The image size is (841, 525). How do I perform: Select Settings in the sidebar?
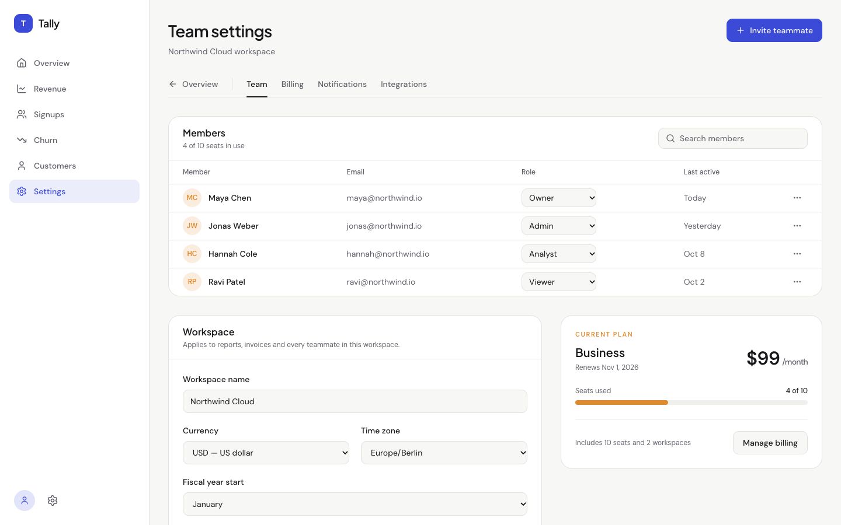pos(74,191)
